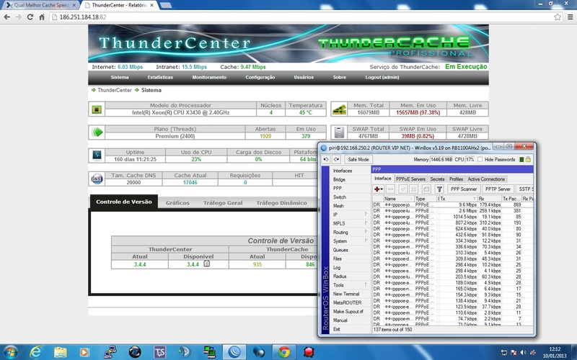Open the Monitoramento menu
This screenshot has height=360, width=577.
coord(209,78)
